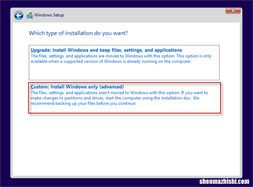Click the Custom option description text
Viewport: 253px width, 187px height.
(x=119, y=98)
